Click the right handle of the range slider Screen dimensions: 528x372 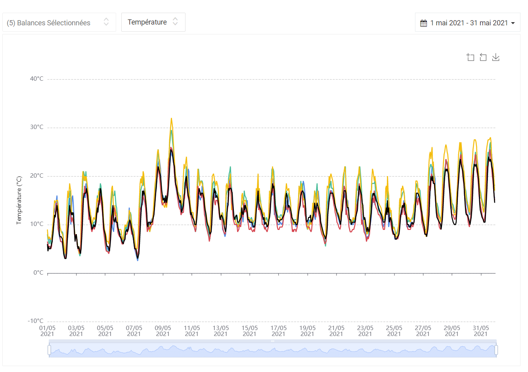pos(496,350)
